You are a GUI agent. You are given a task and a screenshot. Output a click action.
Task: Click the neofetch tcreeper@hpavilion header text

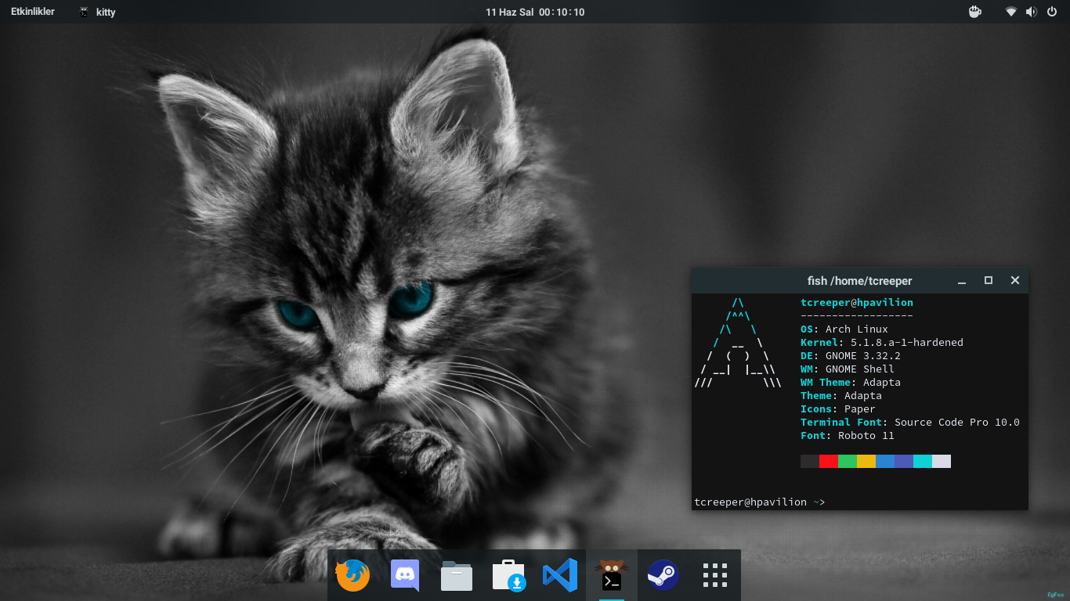pyautogui.click(x=857, y=303)
